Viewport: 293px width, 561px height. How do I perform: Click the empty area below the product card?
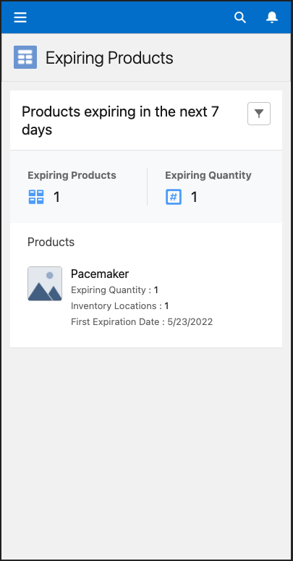[146, 451]
